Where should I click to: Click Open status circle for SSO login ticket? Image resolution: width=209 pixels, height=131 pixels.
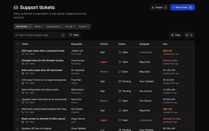click(x=120, y=52)
